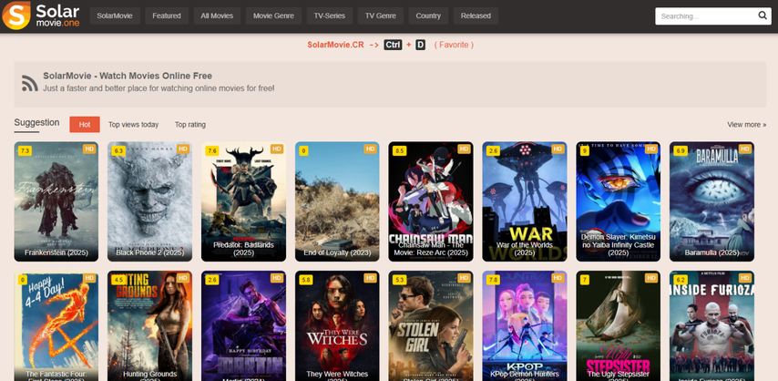Switch to Top views today tab
Screen dimensions: 778x381
(x=133, y=125)
